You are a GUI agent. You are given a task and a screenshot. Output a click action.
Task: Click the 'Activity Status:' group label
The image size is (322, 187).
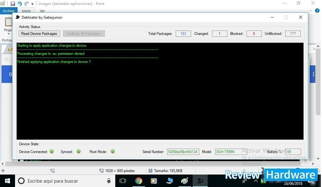click(30, 27)
